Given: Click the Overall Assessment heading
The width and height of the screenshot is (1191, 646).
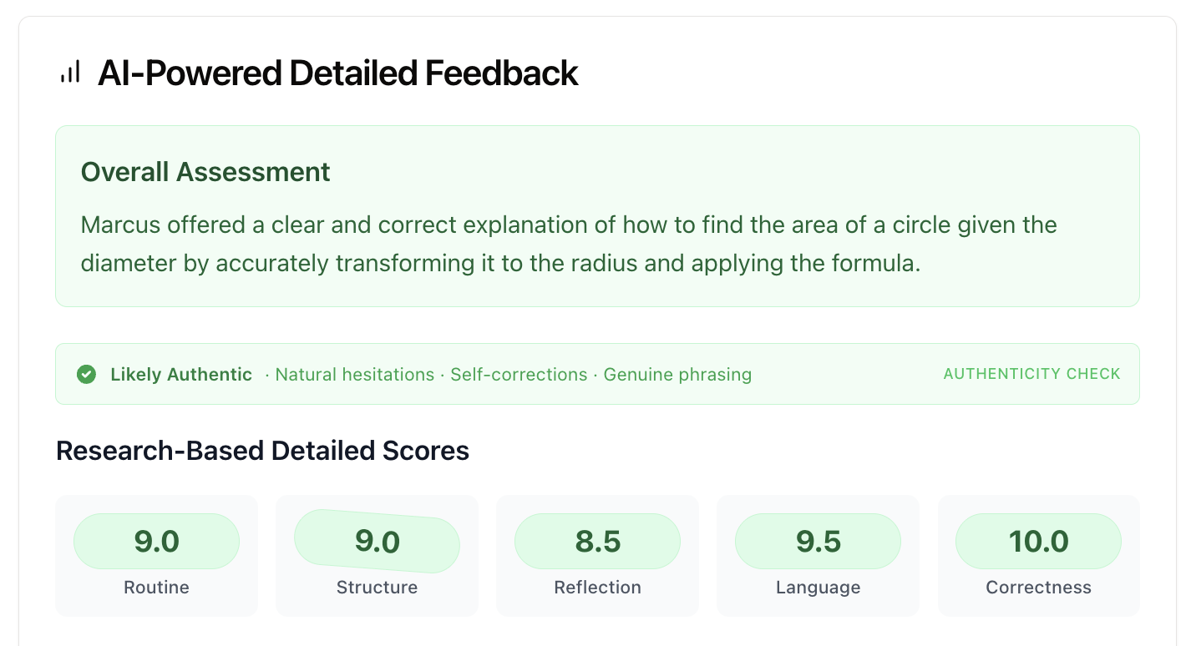Looking at the screenshot, I should click(x=205, y=172).
